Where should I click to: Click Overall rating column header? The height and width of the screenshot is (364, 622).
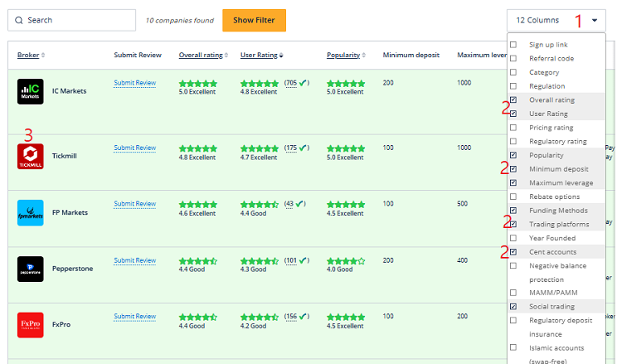201,55
